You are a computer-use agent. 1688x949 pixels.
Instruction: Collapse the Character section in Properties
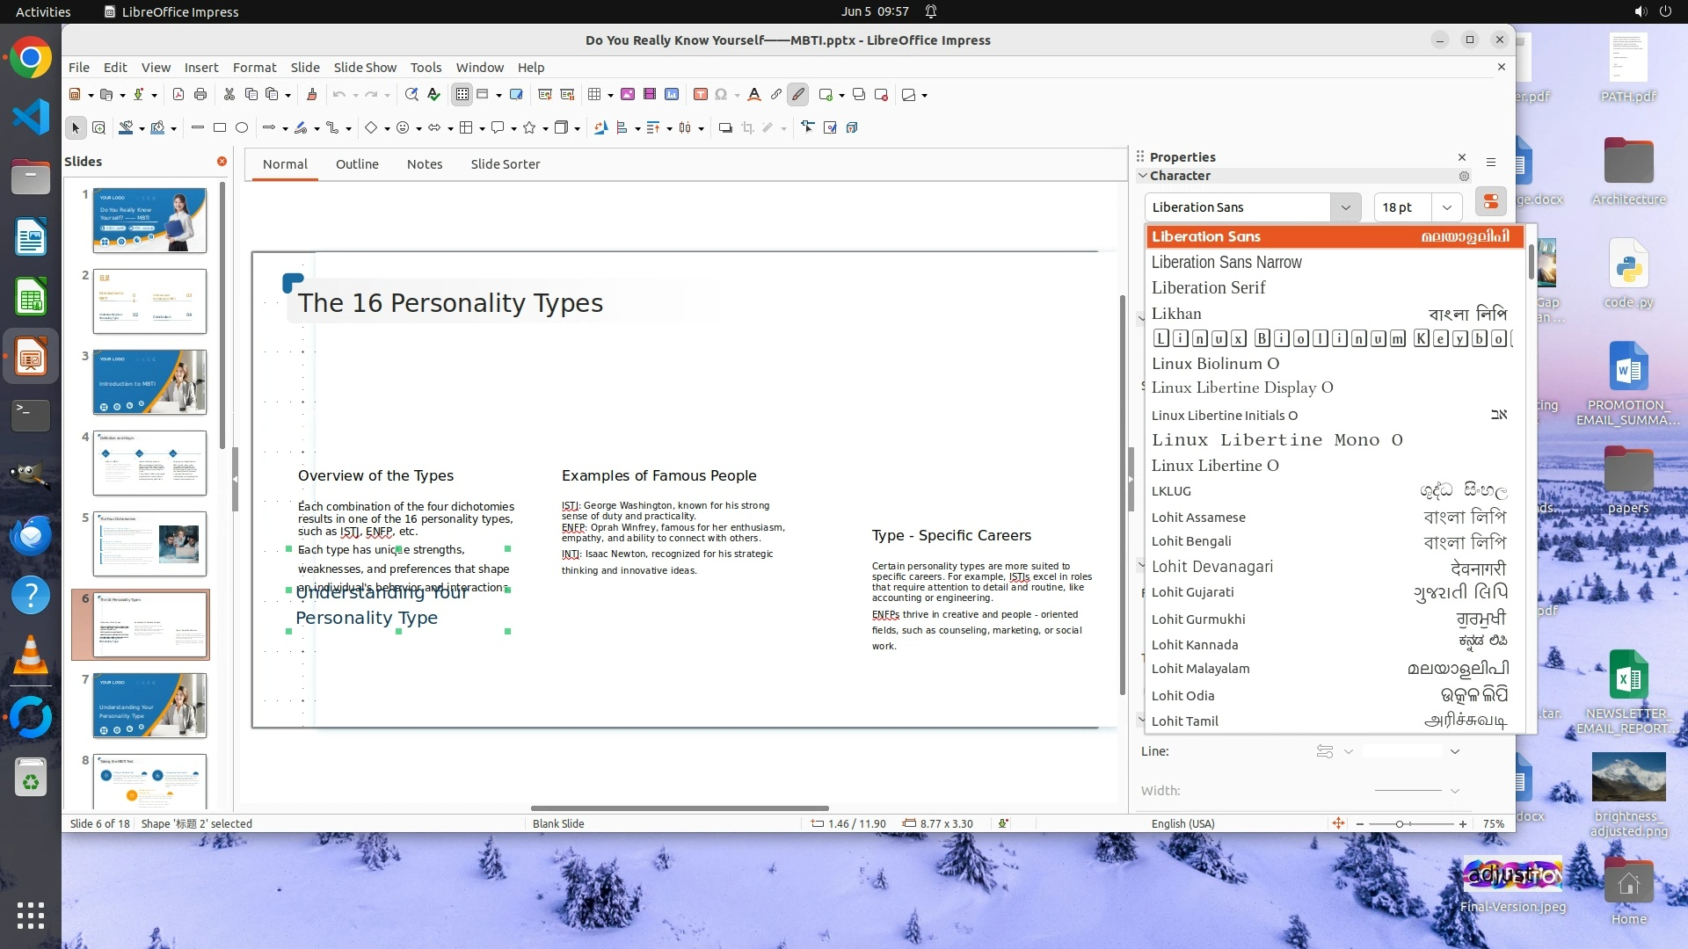pos(1143,176)
